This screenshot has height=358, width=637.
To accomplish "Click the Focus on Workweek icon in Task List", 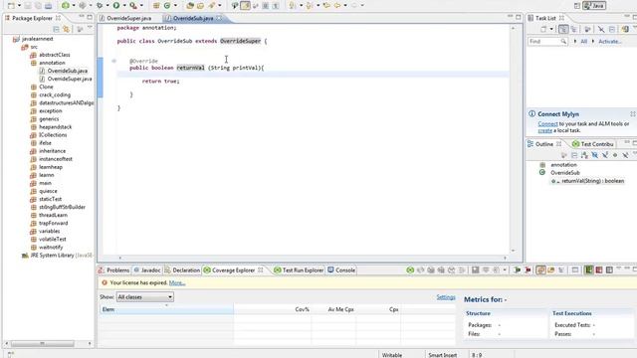I will (587, 29).
